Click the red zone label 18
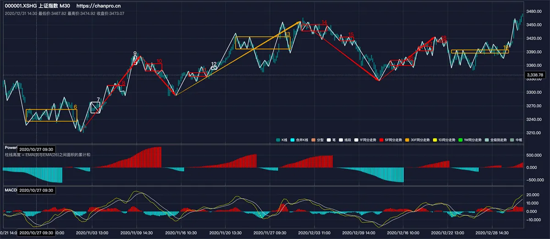Screen dimensions: 550x239 point(443,38)
